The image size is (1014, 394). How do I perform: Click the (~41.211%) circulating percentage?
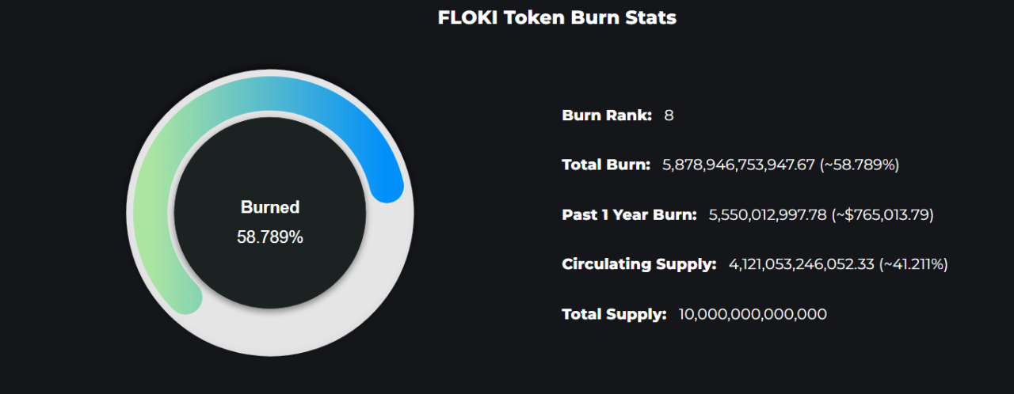913,264
